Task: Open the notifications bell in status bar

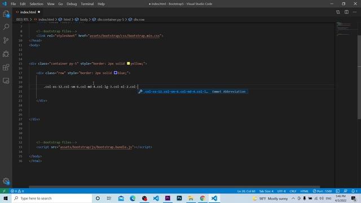Action: pos(354,191)
